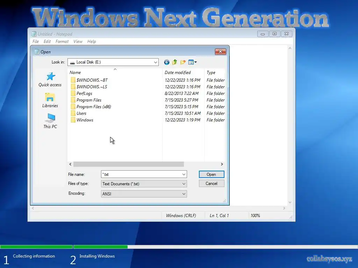Click the Windows folder name text
This screenshot has width=358, height=268.
tap(85, 120)
